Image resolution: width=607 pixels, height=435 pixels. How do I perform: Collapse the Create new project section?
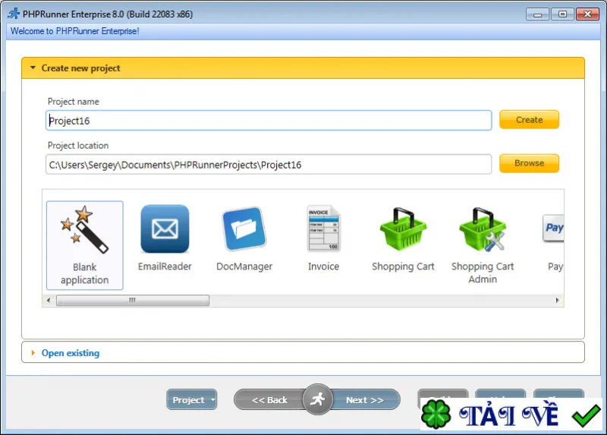tap(33, 68)
